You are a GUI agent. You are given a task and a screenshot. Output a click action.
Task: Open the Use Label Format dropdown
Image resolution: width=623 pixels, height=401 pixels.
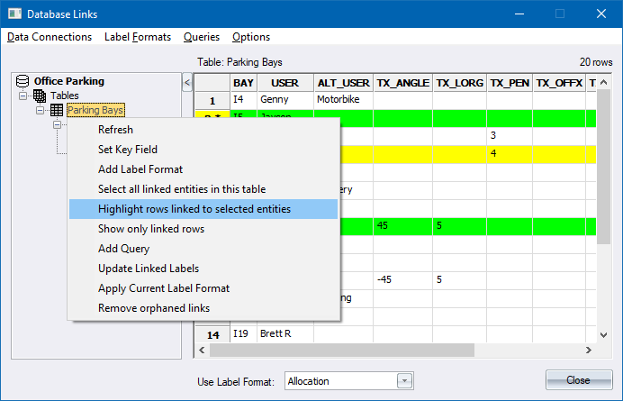point(404,381)
